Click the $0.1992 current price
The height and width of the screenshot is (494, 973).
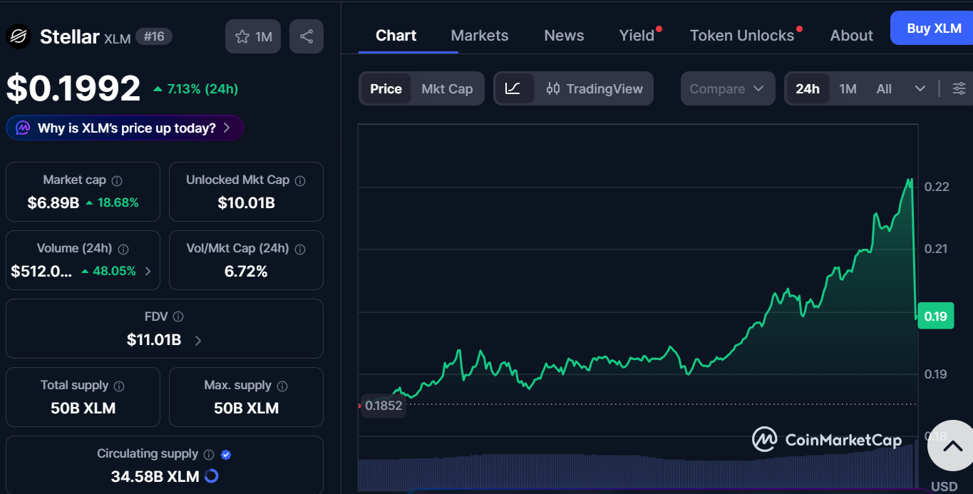(x=73, y=88)
